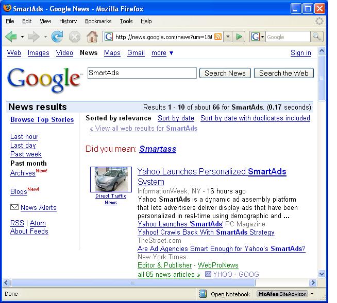Filter results to Past week
Viewport: 337px width, 303px height.
coord(26,154)
